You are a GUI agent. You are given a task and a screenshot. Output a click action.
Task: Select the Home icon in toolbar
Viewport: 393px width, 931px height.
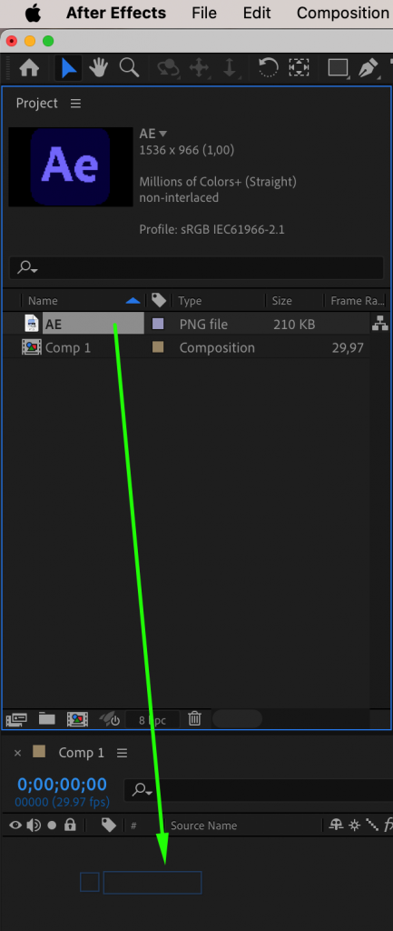click(29, 68)
